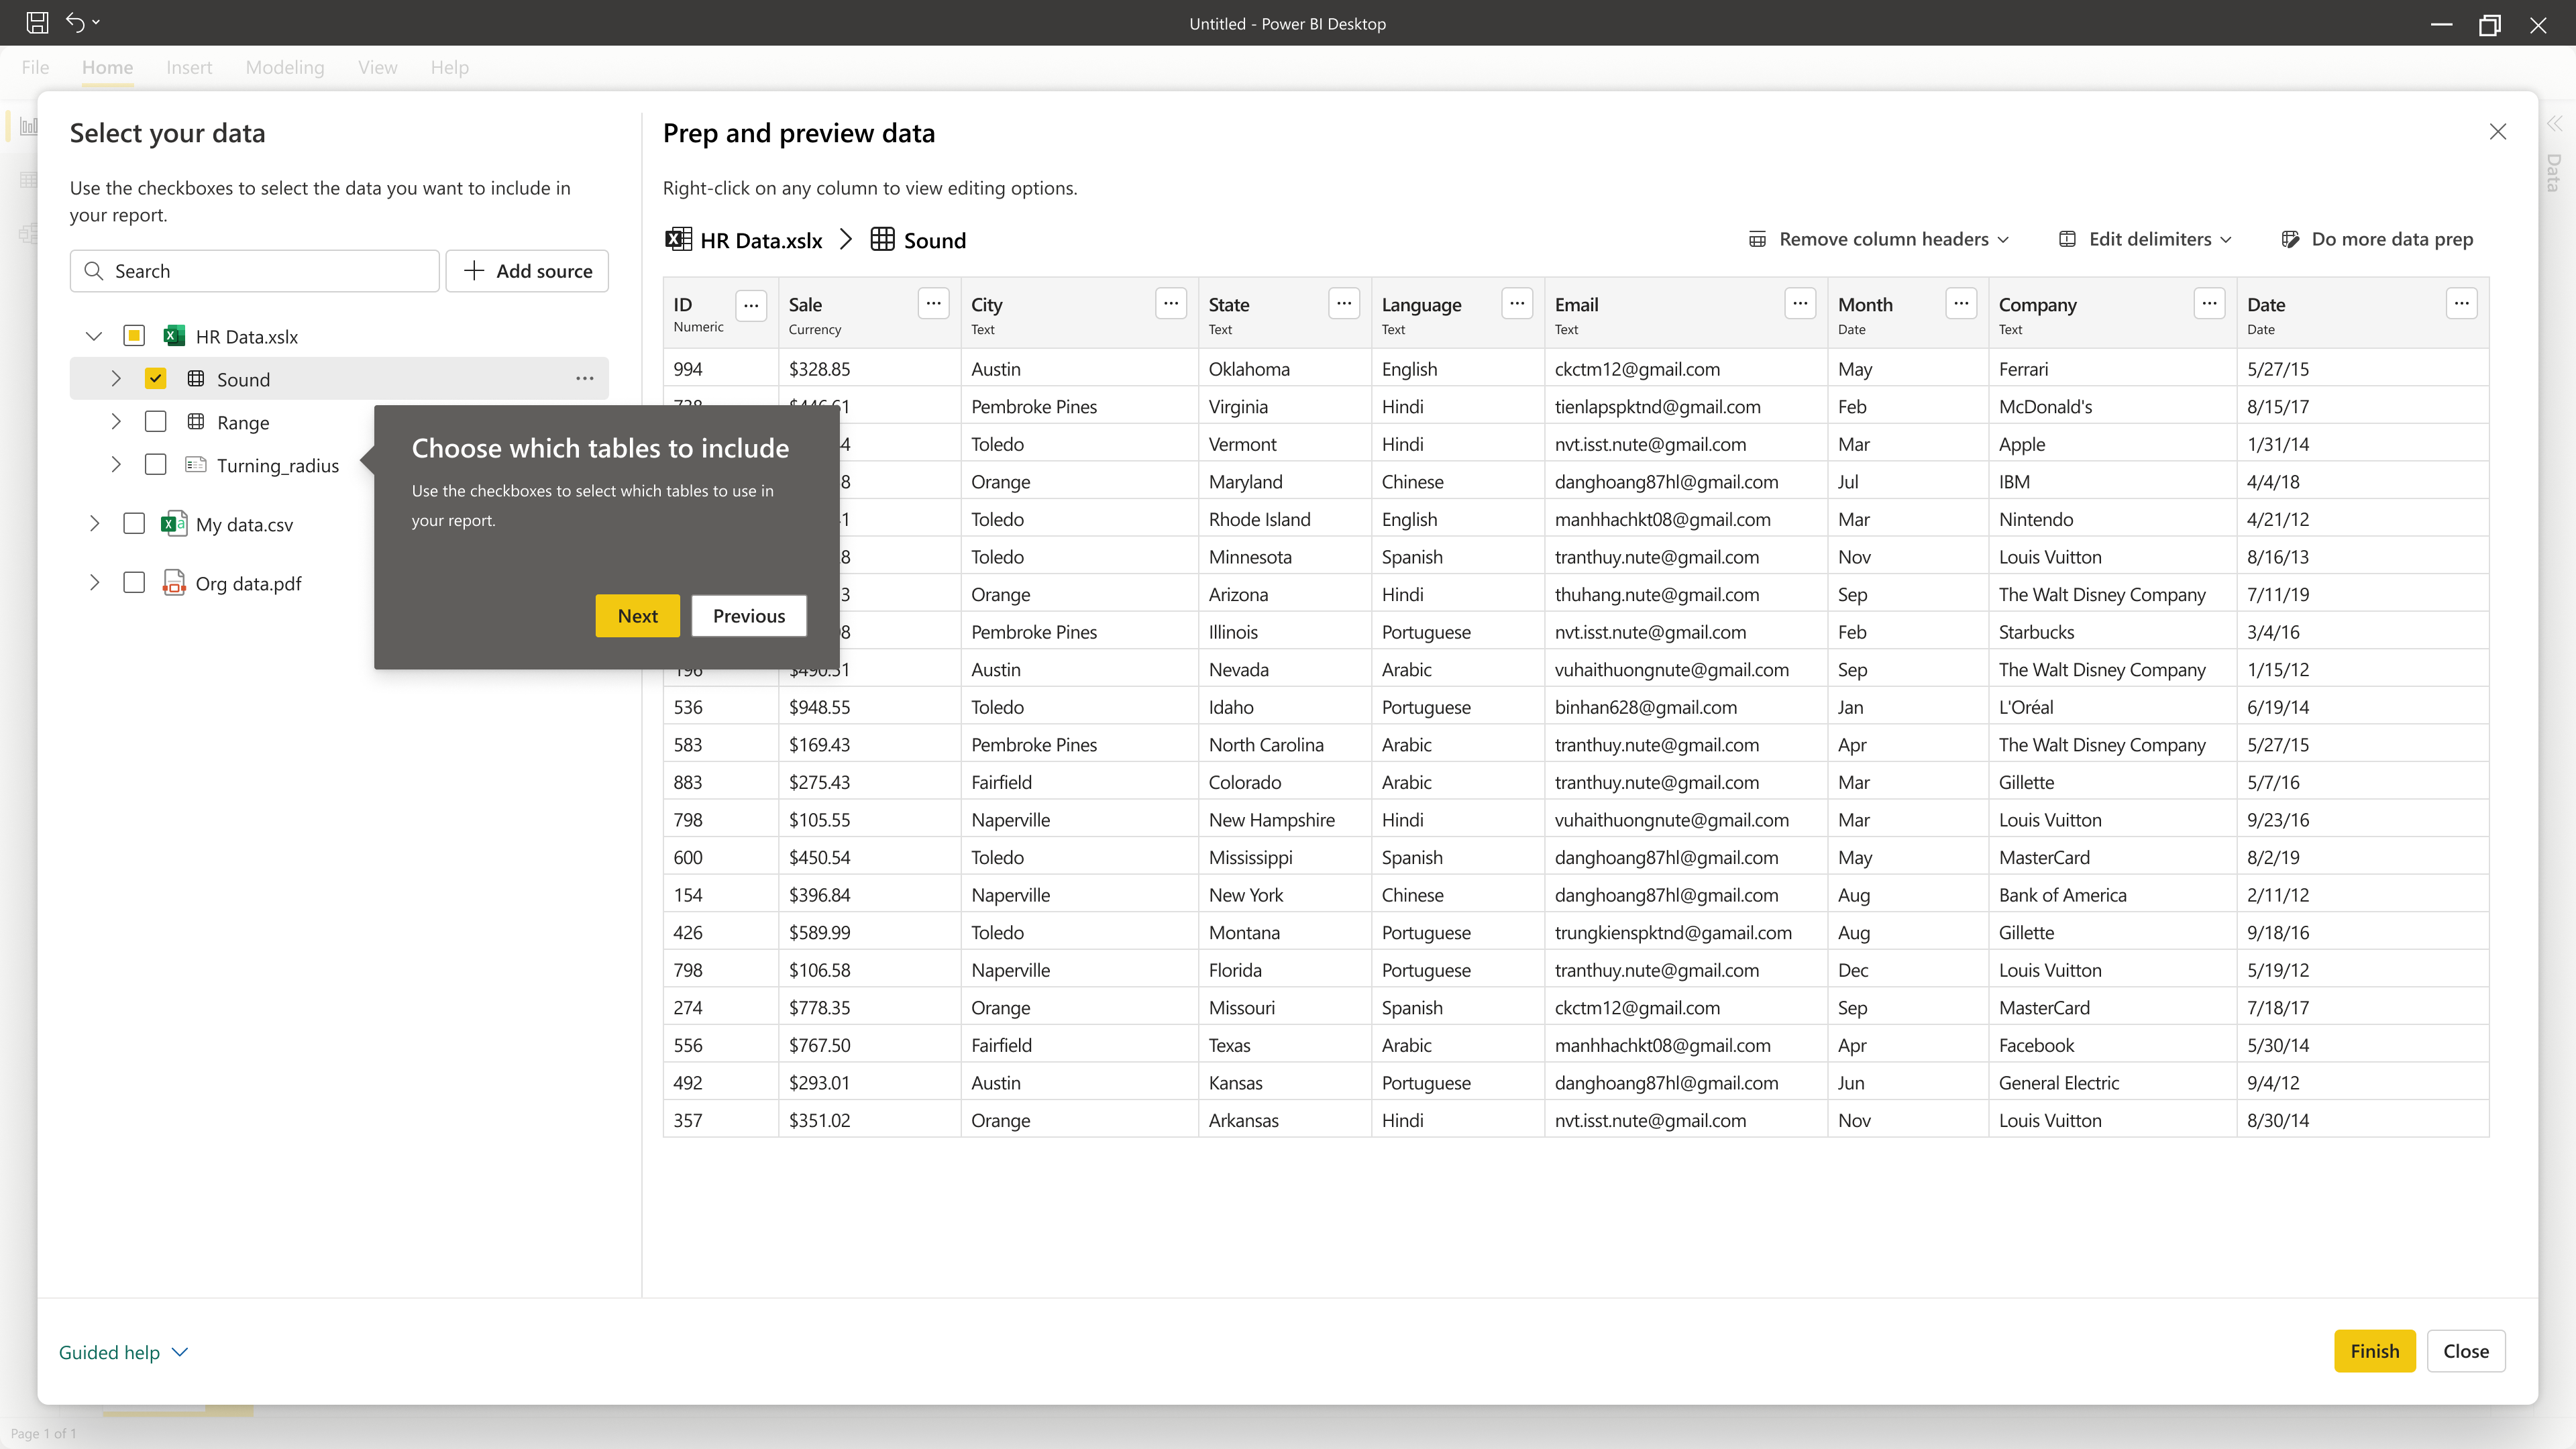
Task: Open the Modeling ribbon tab
Action: click(x=285, y=67)
